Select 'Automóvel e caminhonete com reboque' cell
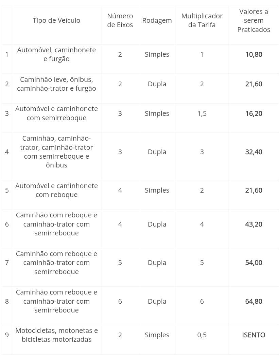 pyautogui.click(x=56, y=190)
